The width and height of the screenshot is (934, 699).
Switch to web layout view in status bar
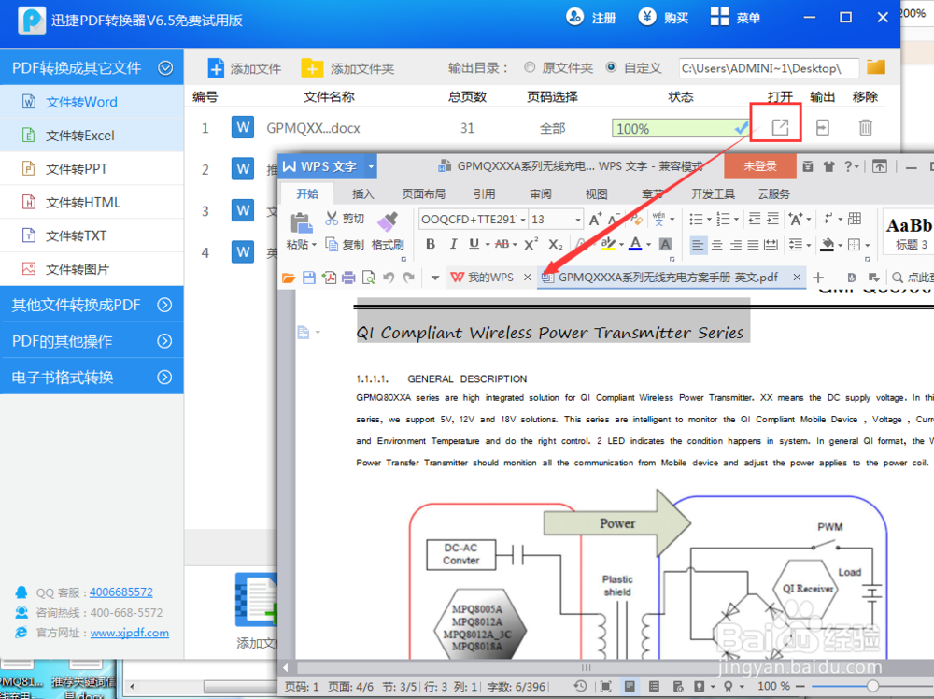(678, 686)
